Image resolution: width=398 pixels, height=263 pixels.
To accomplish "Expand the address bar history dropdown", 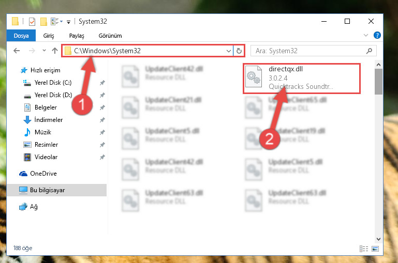I will pos(228,51).
